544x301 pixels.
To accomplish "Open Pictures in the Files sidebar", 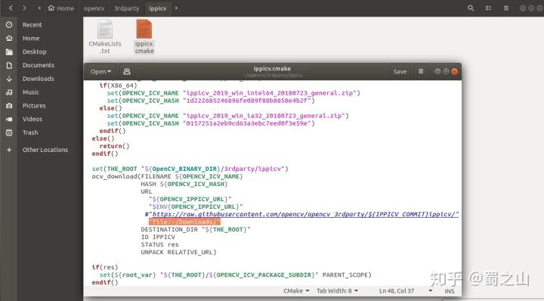I will pos(34,106).
